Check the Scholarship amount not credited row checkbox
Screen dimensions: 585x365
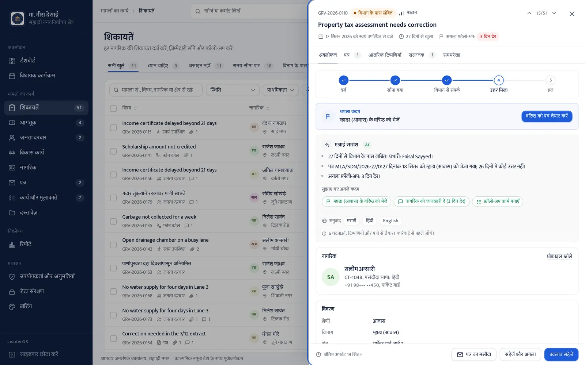113,151
